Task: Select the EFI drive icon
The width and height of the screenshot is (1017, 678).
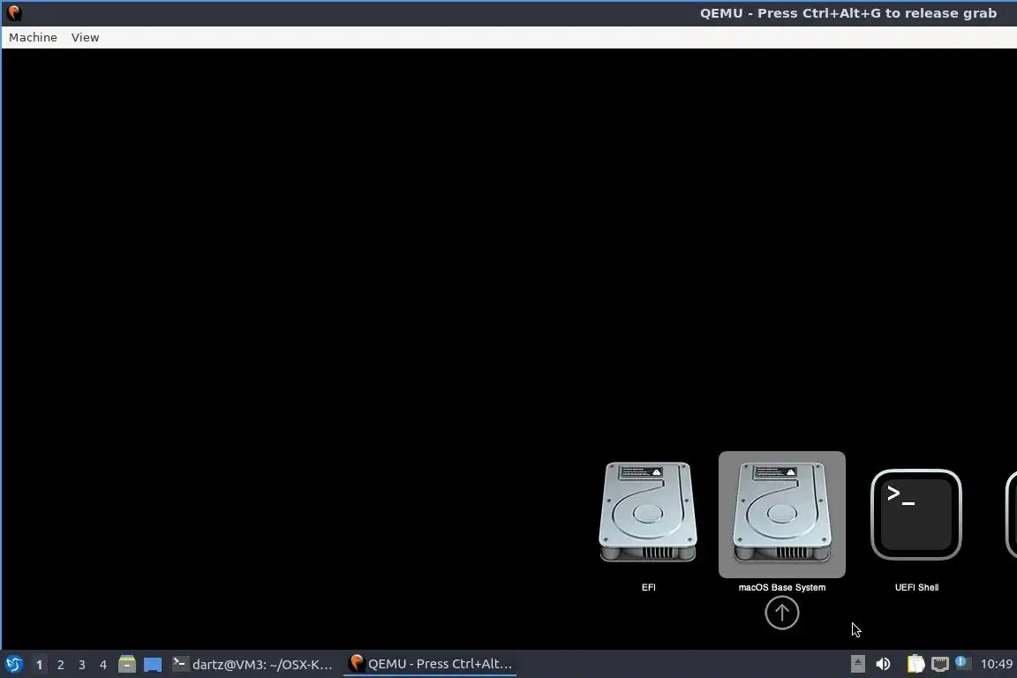Action: [648, 512]
